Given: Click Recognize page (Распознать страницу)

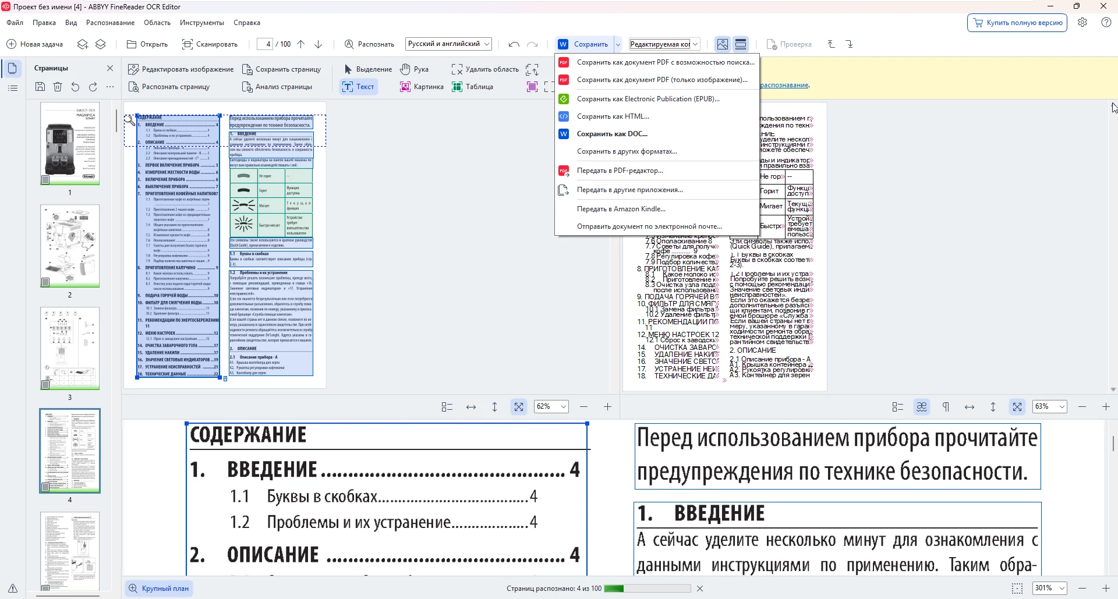Looking at the screenshot, I should (x=169, y=87).
